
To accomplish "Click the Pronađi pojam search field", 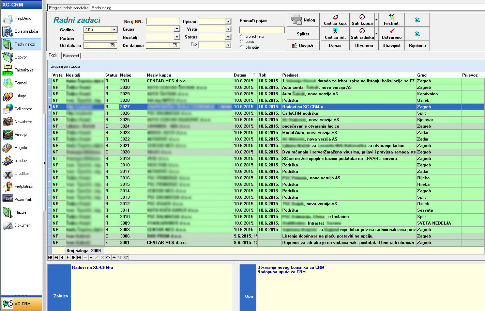I will [262, 30].
